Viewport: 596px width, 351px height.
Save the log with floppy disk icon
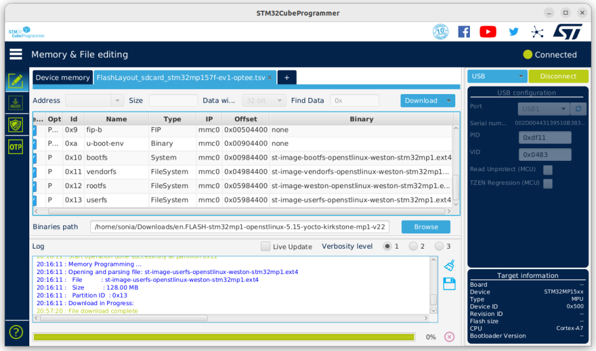tap(450, 284)
